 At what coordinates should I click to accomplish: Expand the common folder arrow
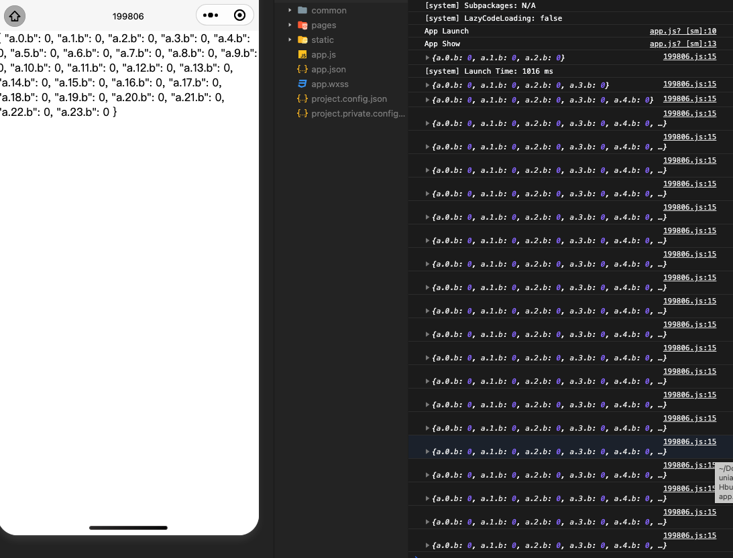pyautogui.click(x=290, y=10)
